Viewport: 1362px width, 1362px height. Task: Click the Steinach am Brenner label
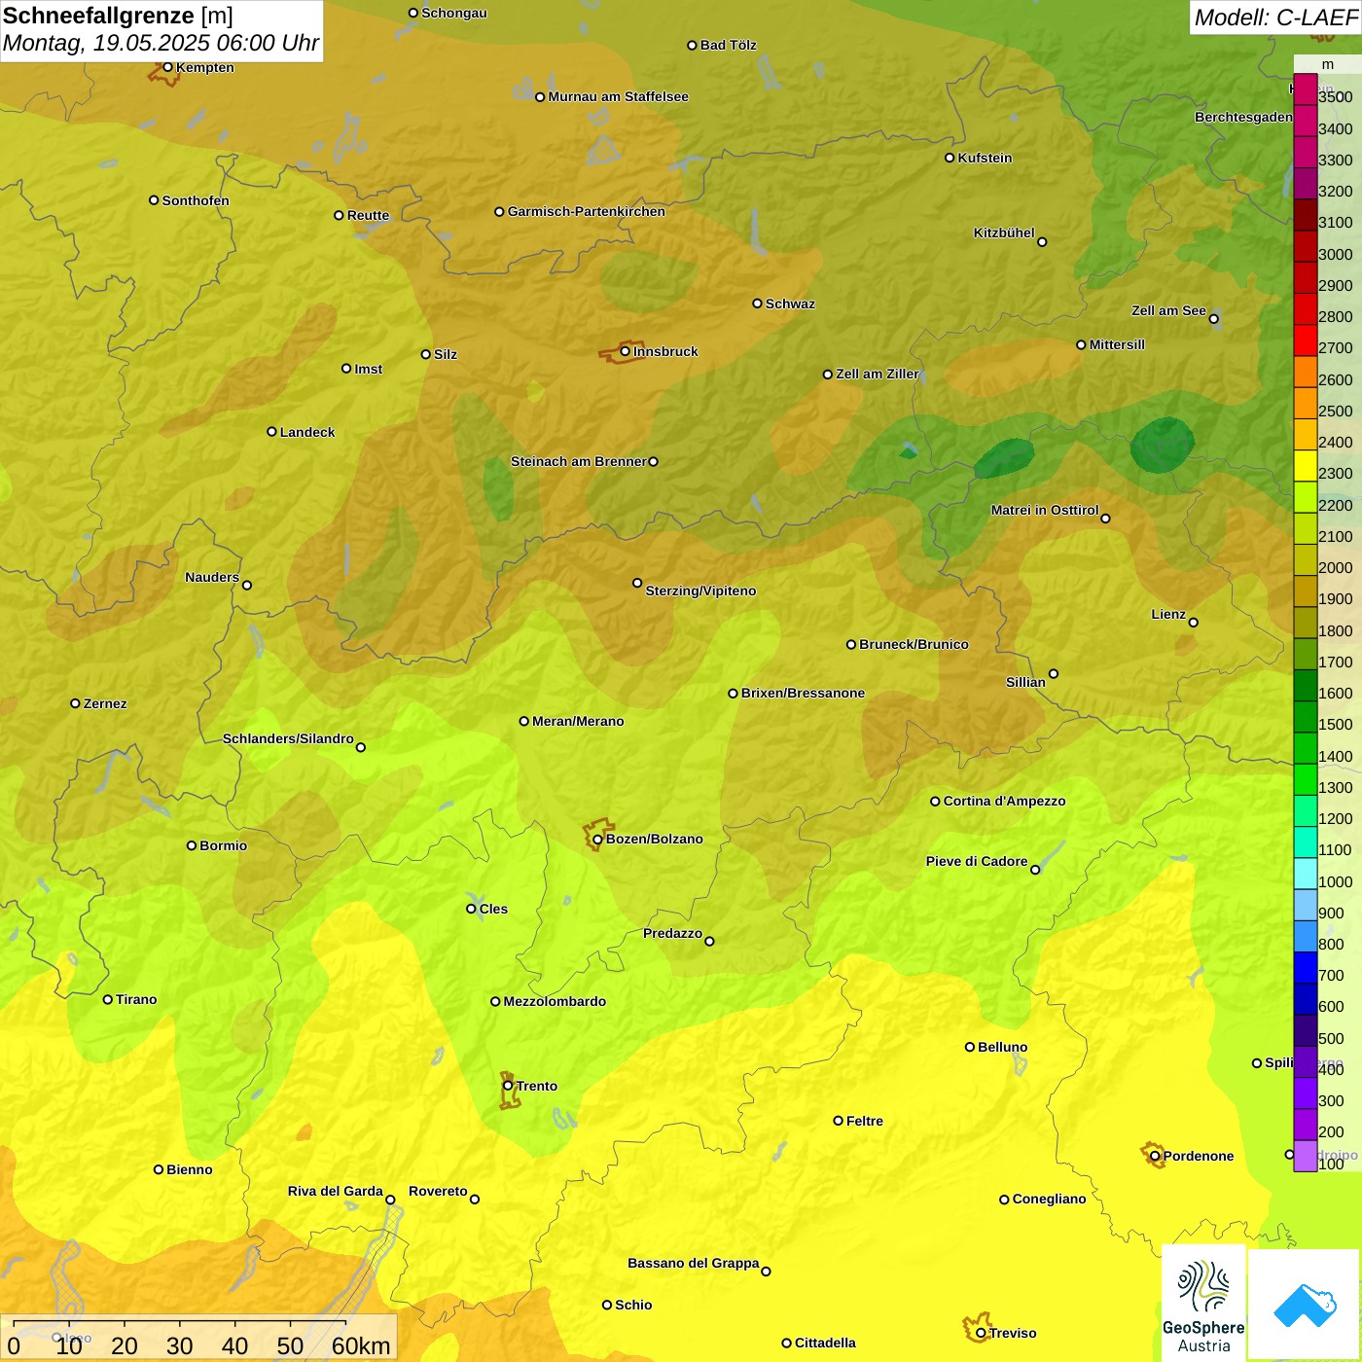click(579, 461)
